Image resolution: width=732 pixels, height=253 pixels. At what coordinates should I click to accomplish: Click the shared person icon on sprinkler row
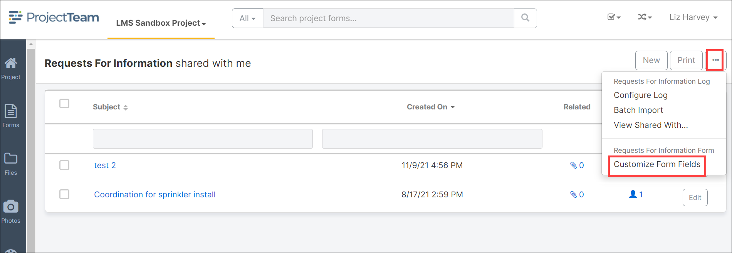[x=632, y=195]
